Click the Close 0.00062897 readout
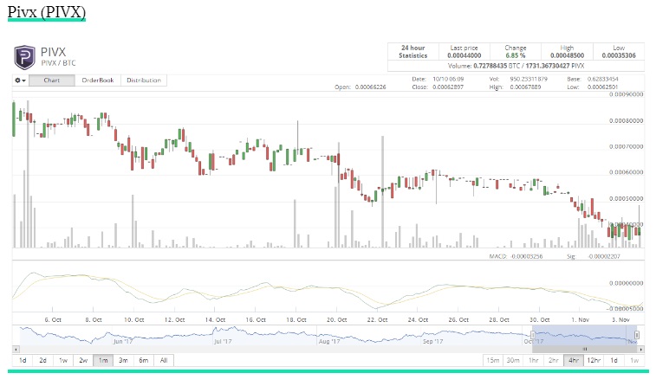656x386 pixels. pos(438,87)
